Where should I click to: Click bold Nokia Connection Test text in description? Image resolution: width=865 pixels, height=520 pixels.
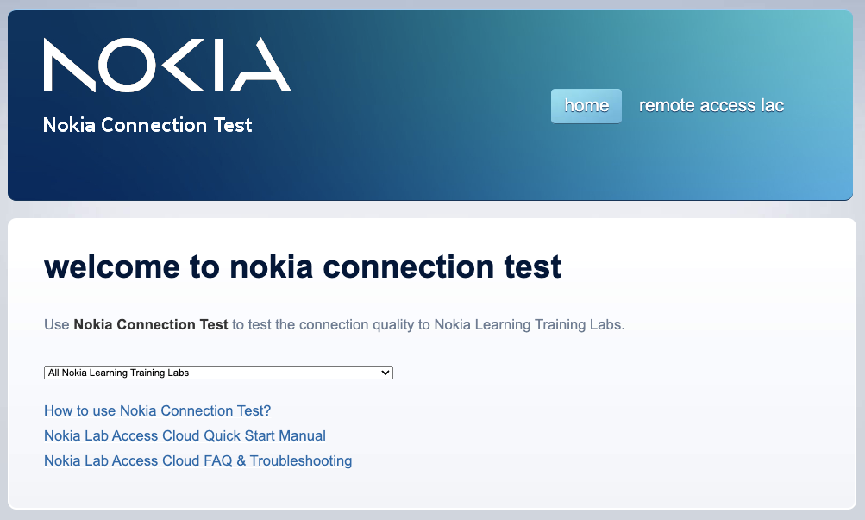(151, 325)
